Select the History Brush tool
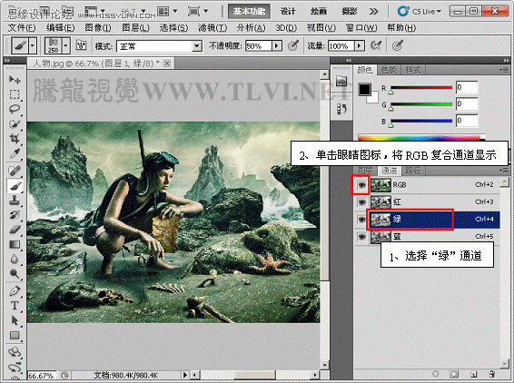The width and height of the screenshot is (514, 383). click(15, 215)
